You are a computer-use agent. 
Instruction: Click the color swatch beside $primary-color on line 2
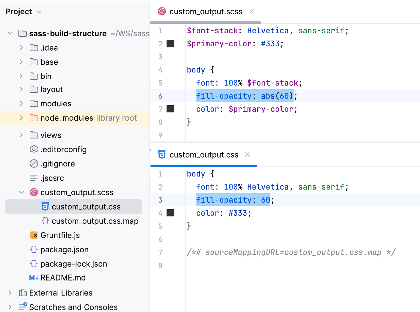tap(170, 43)
